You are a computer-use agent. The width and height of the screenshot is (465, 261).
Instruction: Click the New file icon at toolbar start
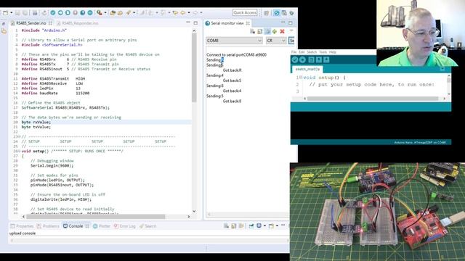pos(6,13)
